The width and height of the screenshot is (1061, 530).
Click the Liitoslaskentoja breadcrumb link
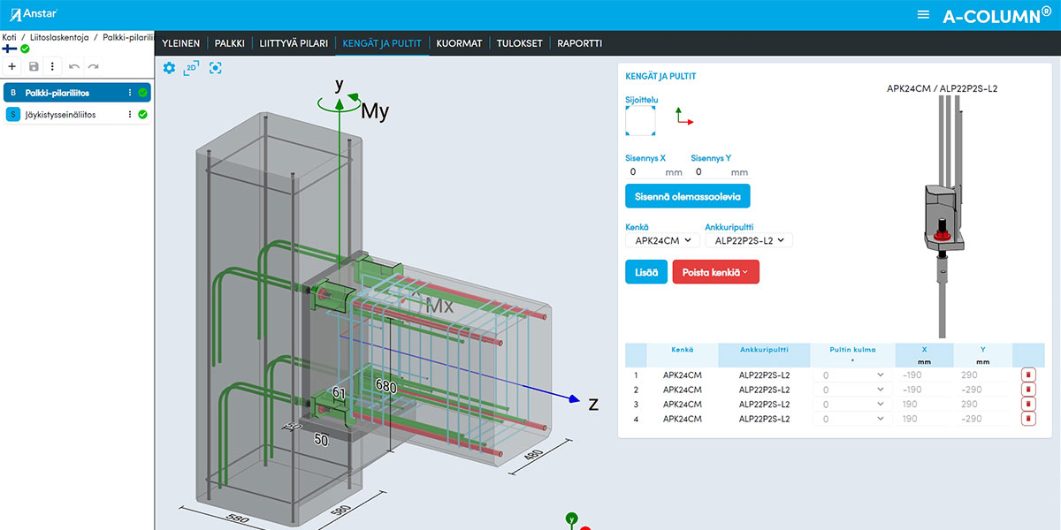point(58,38)
